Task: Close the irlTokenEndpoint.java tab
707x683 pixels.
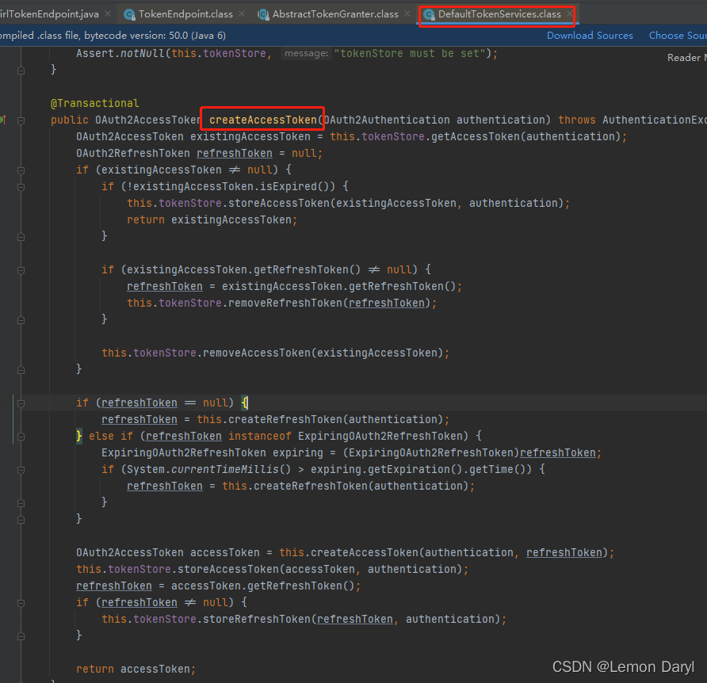Action: click(108, 14)
